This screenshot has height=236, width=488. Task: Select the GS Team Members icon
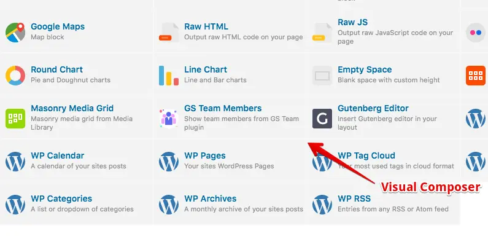(169, 119)
